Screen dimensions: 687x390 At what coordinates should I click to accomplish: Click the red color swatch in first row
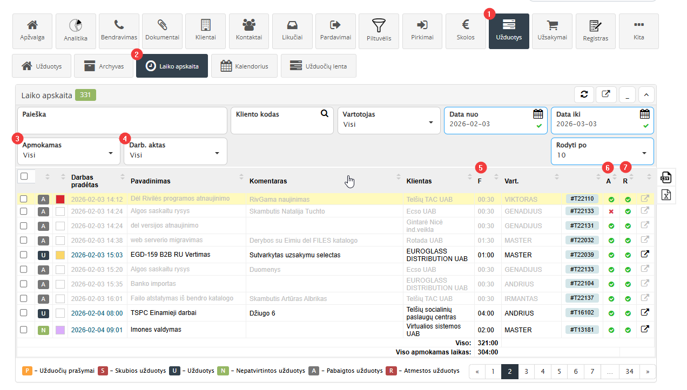[60, 199]
